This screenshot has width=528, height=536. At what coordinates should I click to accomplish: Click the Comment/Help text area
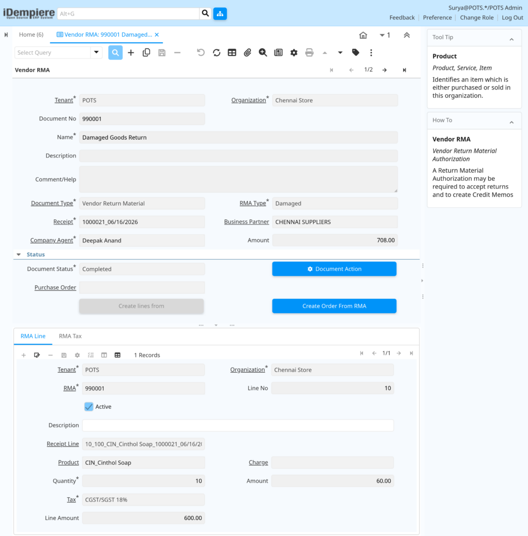point(238,180)
